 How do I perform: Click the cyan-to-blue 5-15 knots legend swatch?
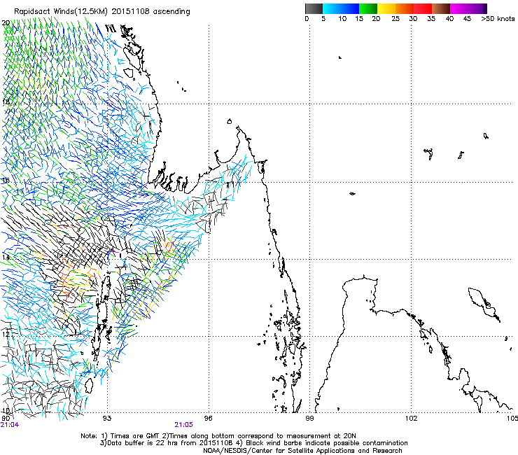[341, 8]
